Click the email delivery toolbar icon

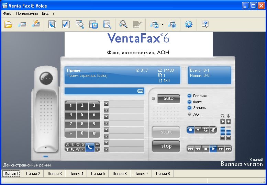tap(172, 24)
